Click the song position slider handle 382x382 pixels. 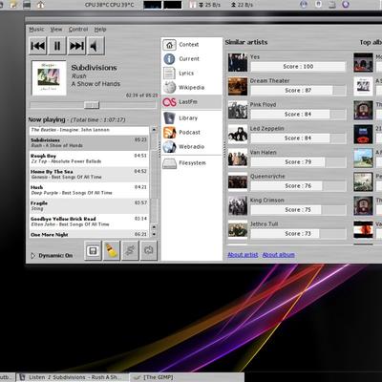click(92, 105)
